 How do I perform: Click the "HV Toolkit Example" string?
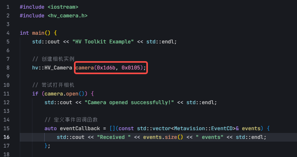(103, 41)
